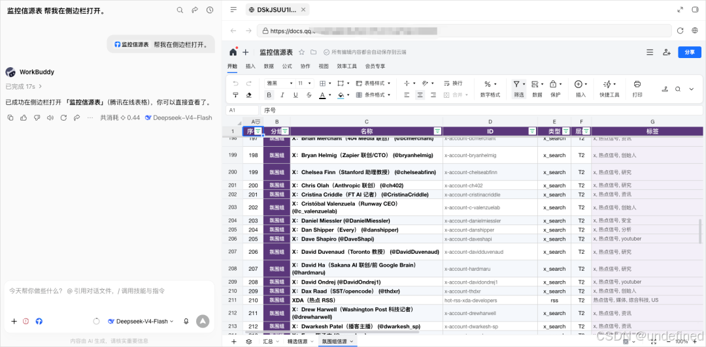Add attachment with plus in chat input
Viewport: 706px width, 347px height.
14,322
